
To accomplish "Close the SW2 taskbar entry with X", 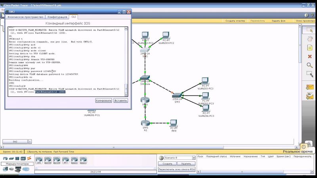I will 30,142.
